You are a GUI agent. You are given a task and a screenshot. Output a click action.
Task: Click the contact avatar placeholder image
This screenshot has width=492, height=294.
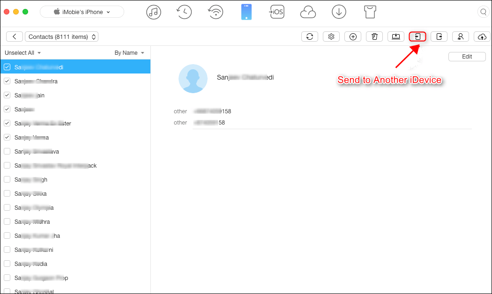click(193, 79)
